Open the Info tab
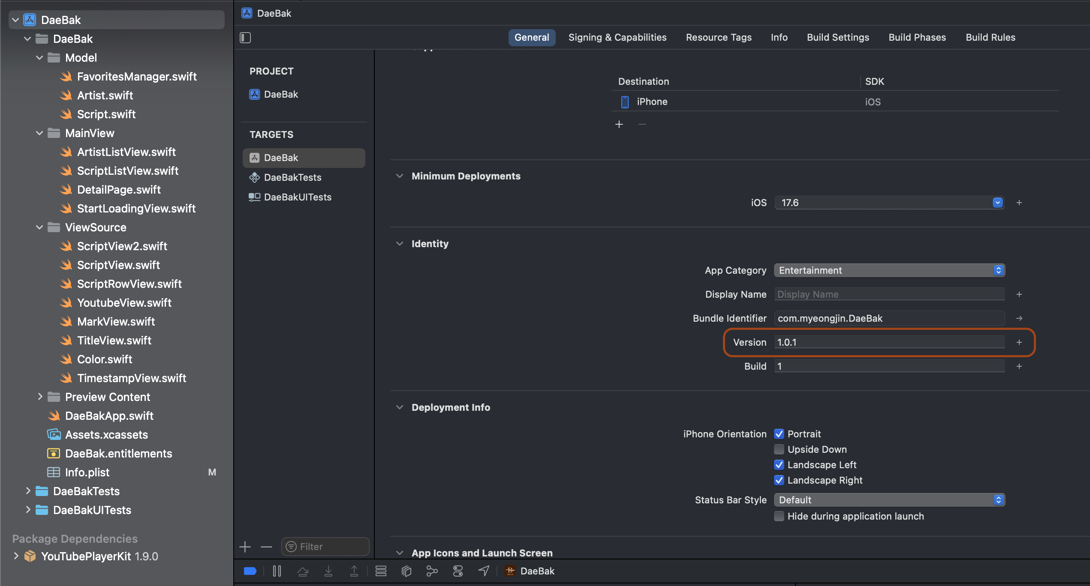1090x586 pixels. (x=779, y=38)
